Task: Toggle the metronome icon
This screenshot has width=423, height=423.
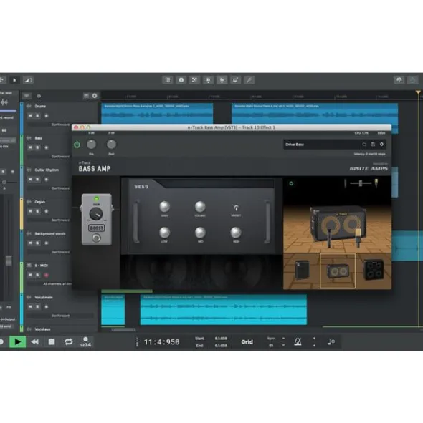Action: point(298,342)
